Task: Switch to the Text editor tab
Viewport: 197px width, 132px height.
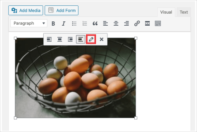Action: coord(184,12)
